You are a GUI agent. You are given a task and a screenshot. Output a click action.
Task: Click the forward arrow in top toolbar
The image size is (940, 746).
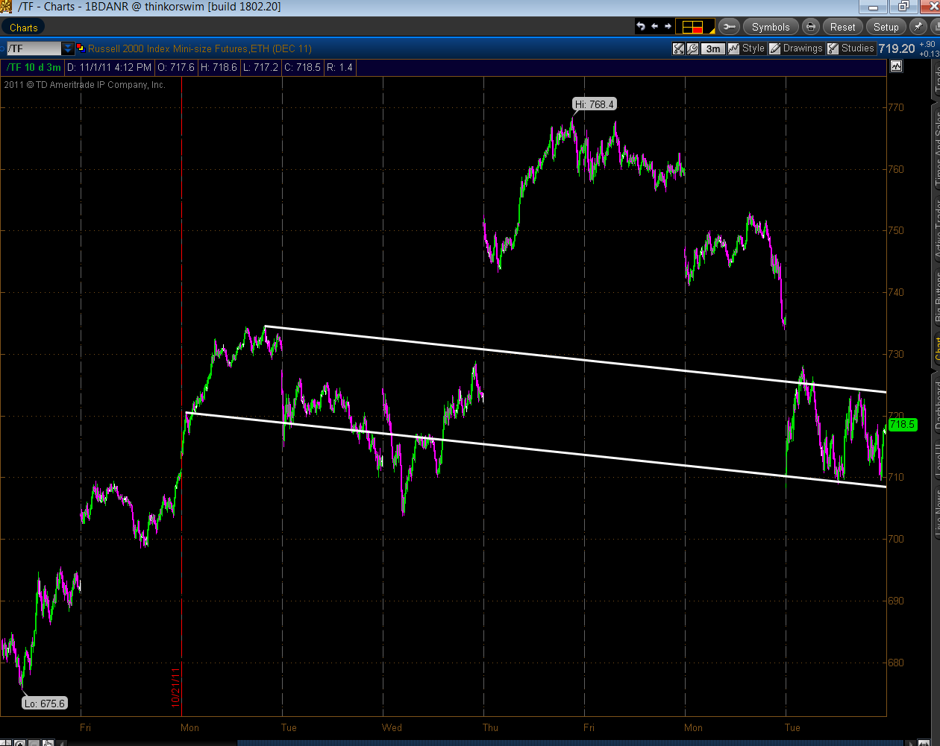coord(668,26)
